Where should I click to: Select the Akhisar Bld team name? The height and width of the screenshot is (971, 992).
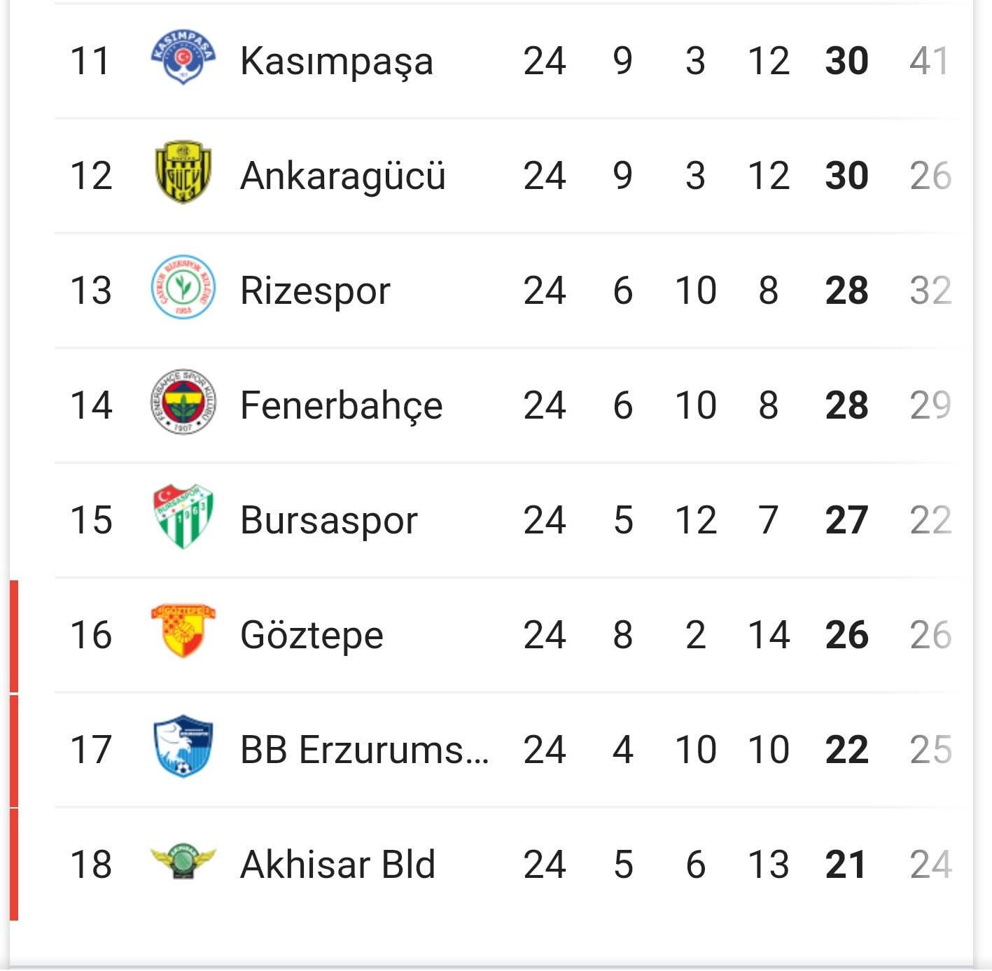click(338, 865)
